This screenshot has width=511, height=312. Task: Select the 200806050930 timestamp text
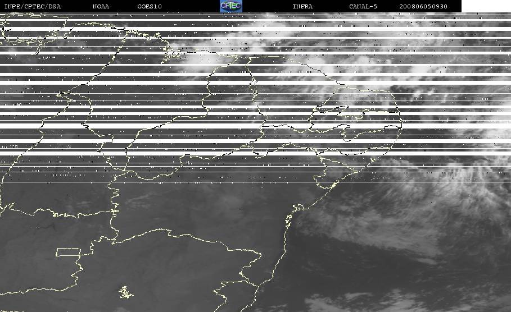point(423,7)
